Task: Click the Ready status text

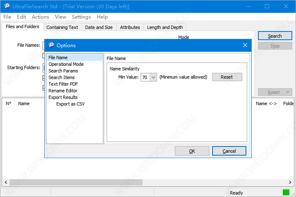Action: [236, 193]
